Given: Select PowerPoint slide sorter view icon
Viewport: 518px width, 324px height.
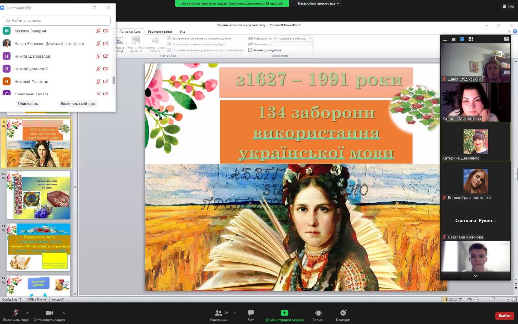Looking at the screenshot, I should point(450,299).
